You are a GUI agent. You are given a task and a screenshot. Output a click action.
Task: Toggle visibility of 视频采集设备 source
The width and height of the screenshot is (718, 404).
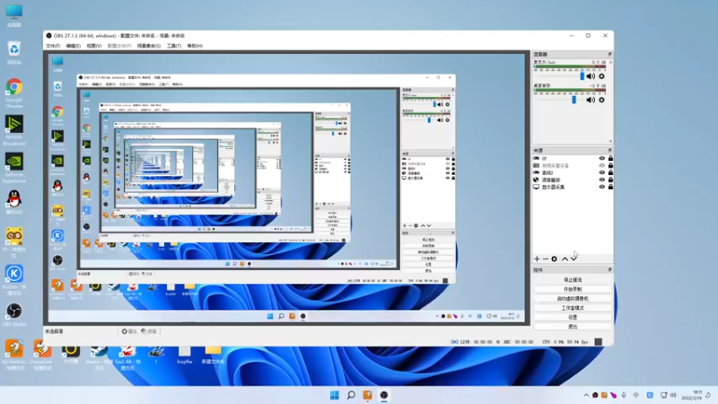tap(601, 165)
